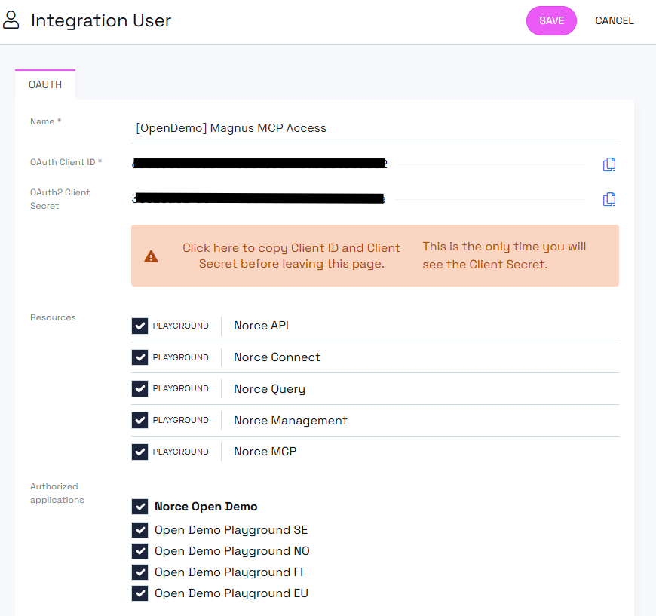Copy the OAuth2 Client Secret
This screenshot has height=616, width=656.
pos(608,199)
